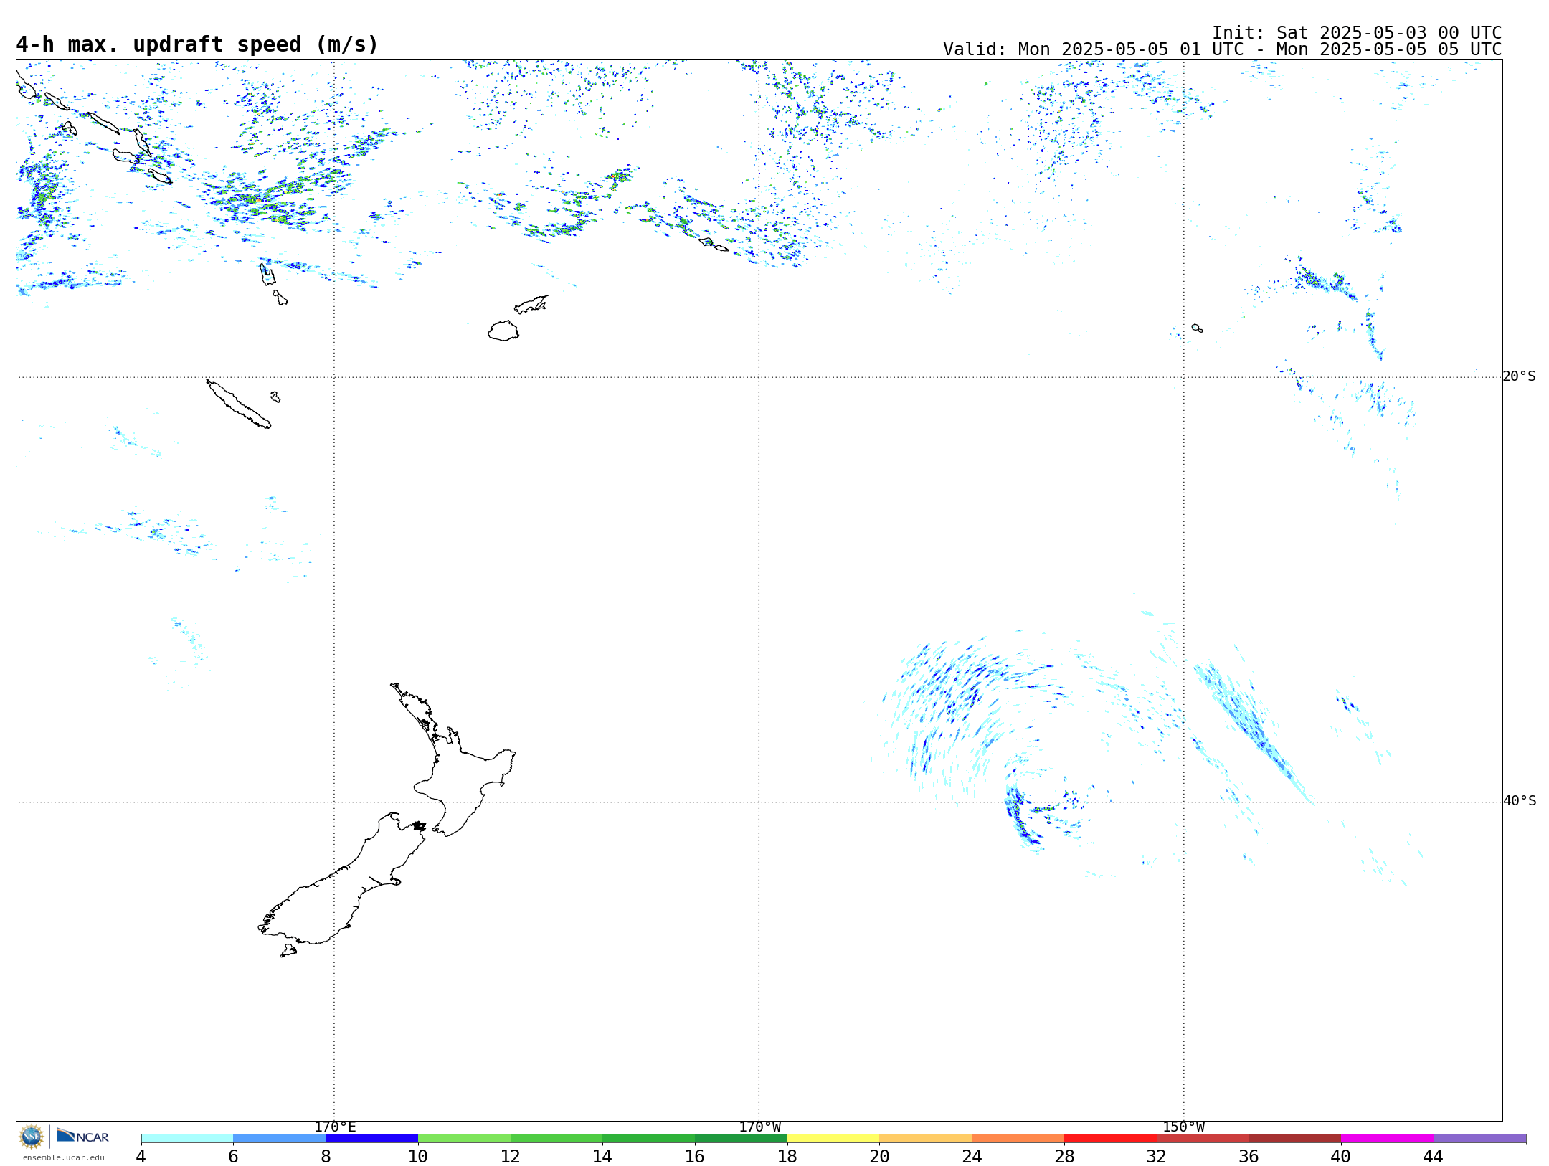This screenshot has width=1549, height=1166.
Task: Click the 170°E longitude label
Action: pyautogui.click(x=335, y=1127)
